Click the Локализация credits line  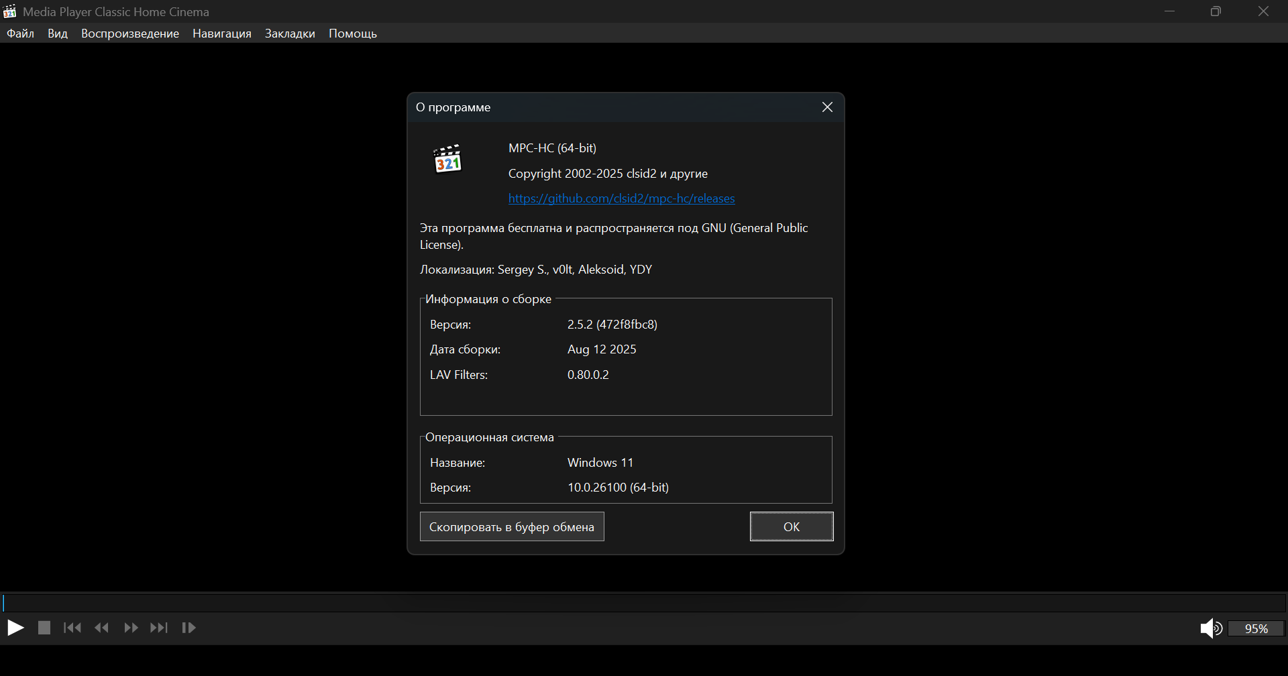click(x=536, y=270)
